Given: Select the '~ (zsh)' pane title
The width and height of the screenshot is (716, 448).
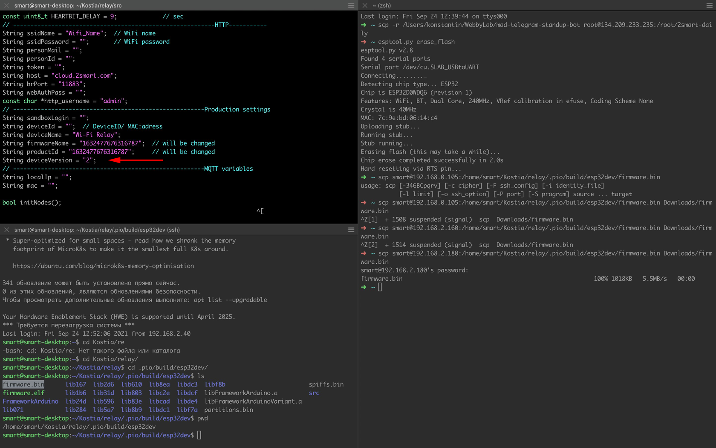Looking at the screenshot, I should [x=381, y=6].
